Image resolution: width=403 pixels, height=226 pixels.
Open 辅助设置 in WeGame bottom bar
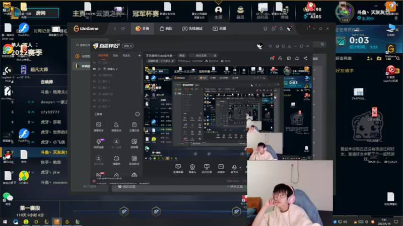tap(126, 186)
